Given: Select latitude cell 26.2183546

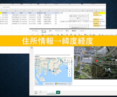Looking at the screenshot, I should coord(24,21).
